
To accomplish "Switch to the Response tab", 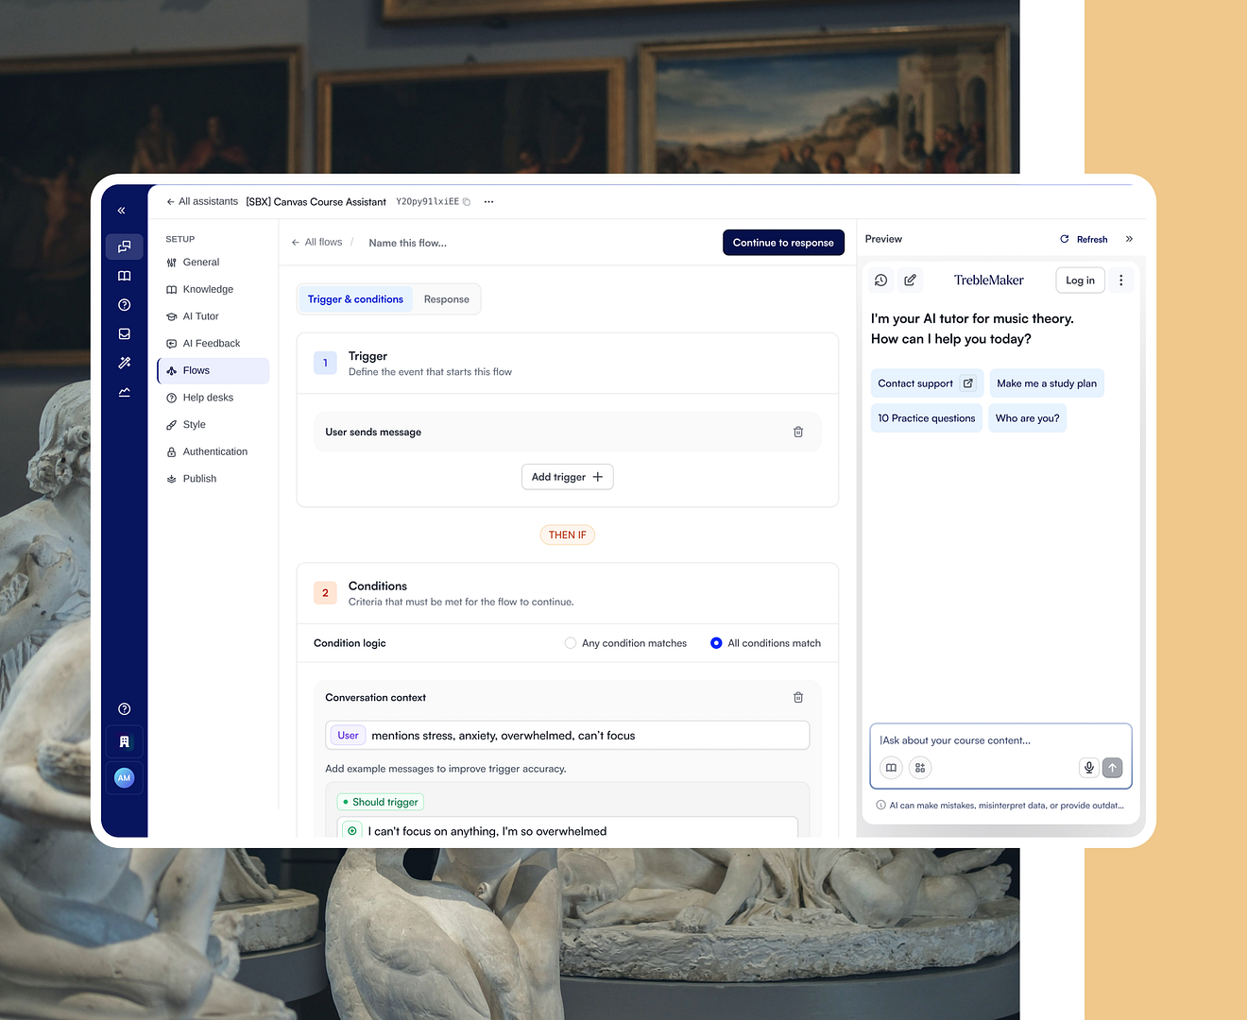I will point(446,298).
